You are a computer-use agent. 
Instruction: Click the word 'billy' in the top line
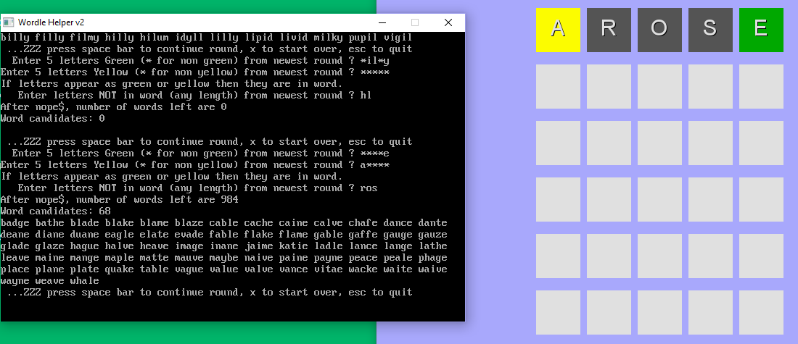(x=15, y=38)
